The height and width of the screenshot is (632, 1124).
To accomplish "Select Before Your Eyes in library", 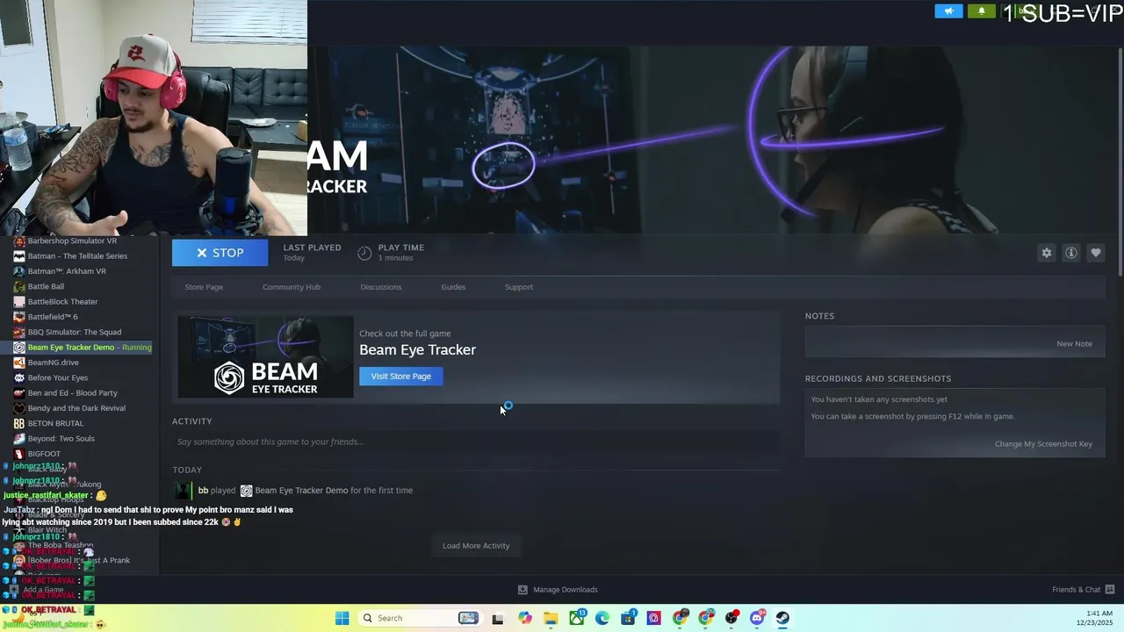I will [58, 377].
